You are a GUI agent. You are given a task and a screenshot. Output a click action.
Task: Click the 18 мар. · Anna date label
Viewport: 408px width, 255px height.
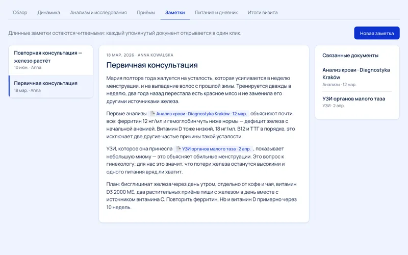click(28, 90)
